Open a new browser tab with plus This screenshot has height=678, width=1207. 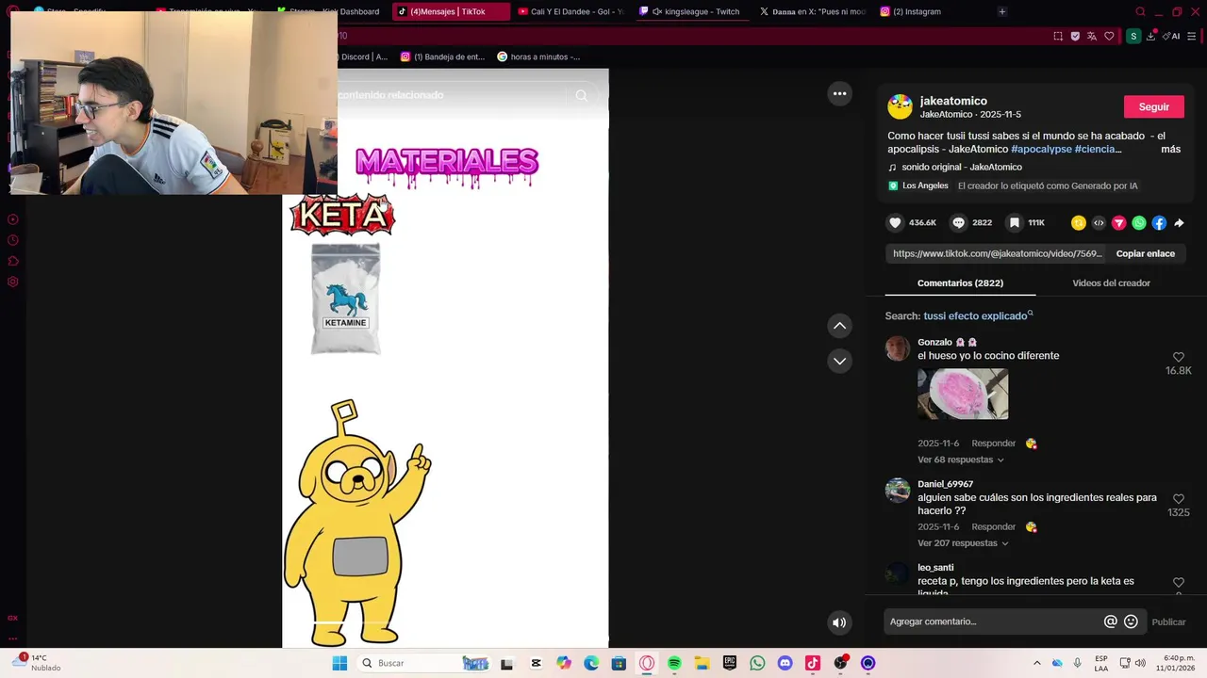(x=1001, y=11)
